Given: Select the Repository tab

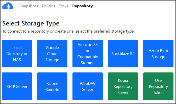Looking at the screenshot, I should click(83, 6).
